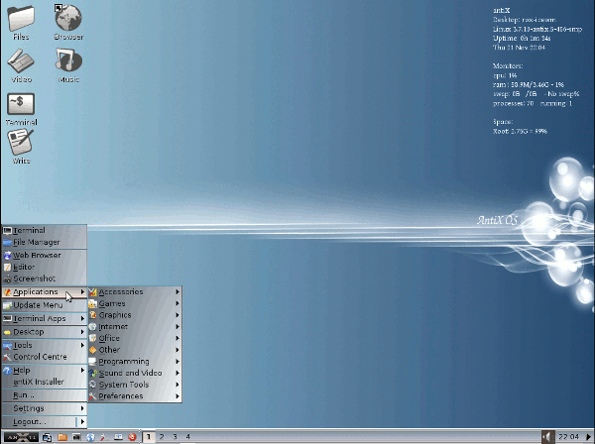Switch to workspace 2
The width and height of the screenshot is (595, 444).
(162, 437)
